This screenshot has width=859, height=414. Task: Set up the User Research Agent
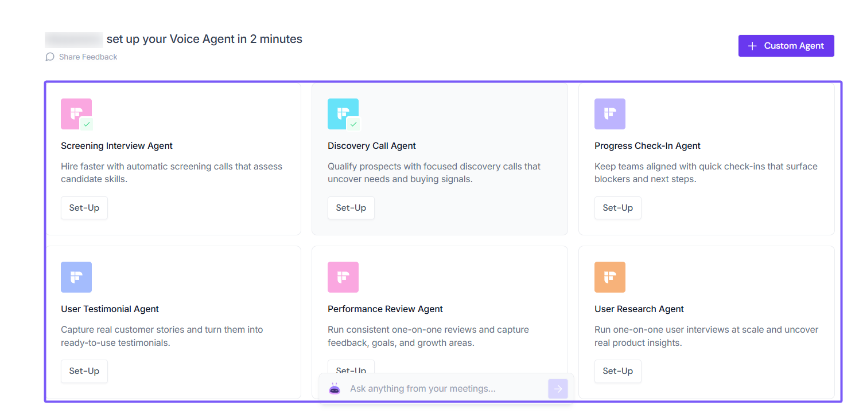click(x=617, y=371)
